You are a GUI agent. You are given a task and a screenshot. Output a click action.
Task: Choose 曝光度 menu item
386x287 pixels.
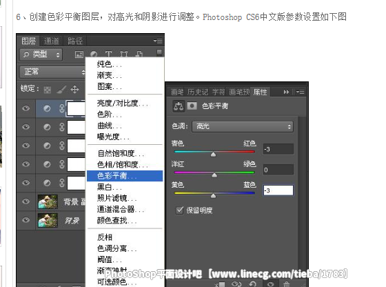[113, 137]
